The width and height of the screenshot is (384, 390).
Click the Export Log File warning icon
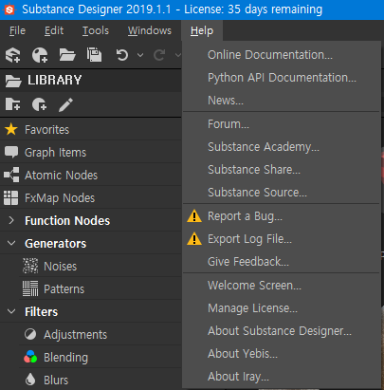(x=194, y=239)
